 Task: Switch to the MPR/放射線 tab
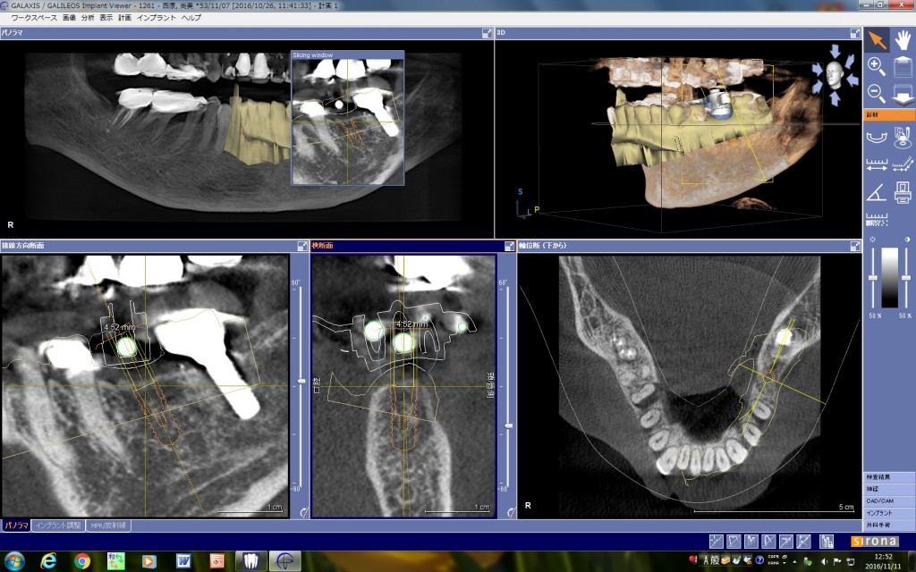coord(108,526)
